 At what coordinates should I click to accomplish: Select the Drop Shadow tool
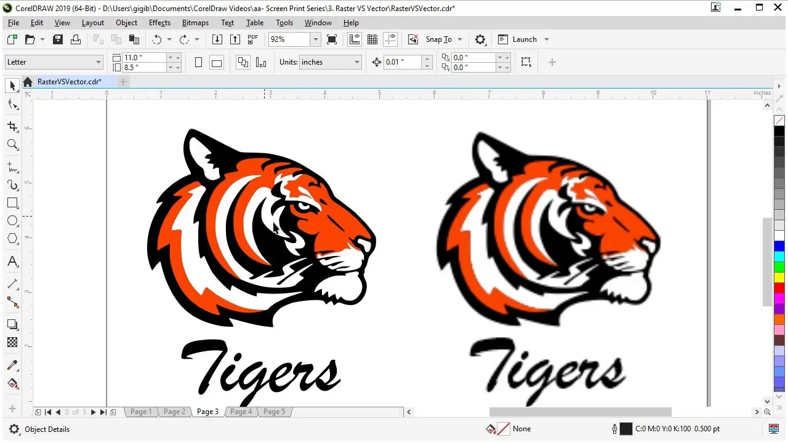pos(12,324)
